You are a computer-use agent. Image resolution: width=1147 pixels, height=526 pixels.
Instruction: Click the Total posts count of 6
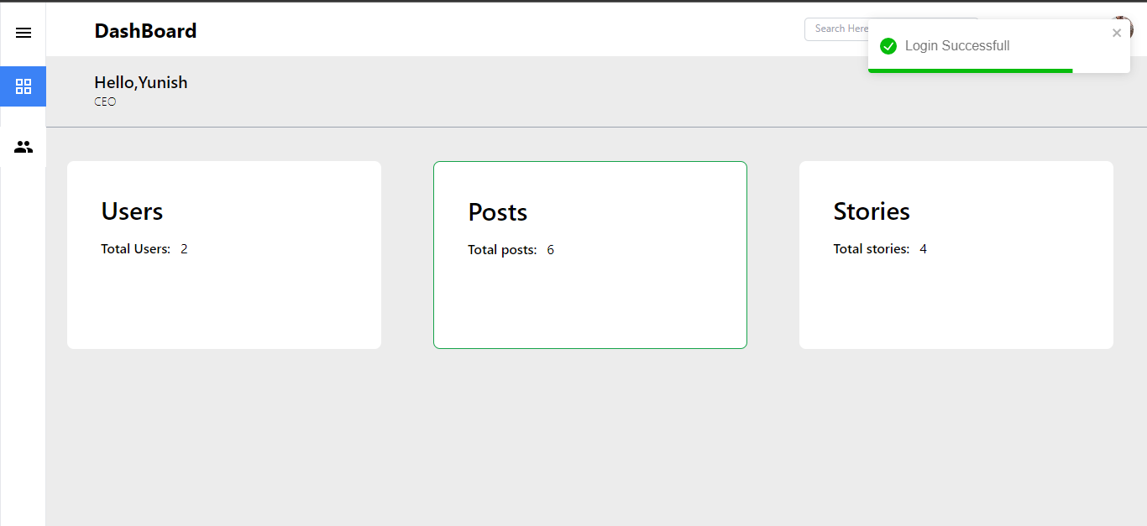550,249
